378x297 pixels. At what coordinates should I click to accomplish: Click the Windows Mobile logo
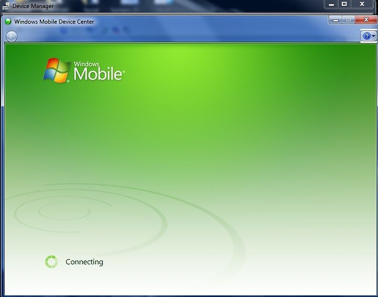point(84,71)
